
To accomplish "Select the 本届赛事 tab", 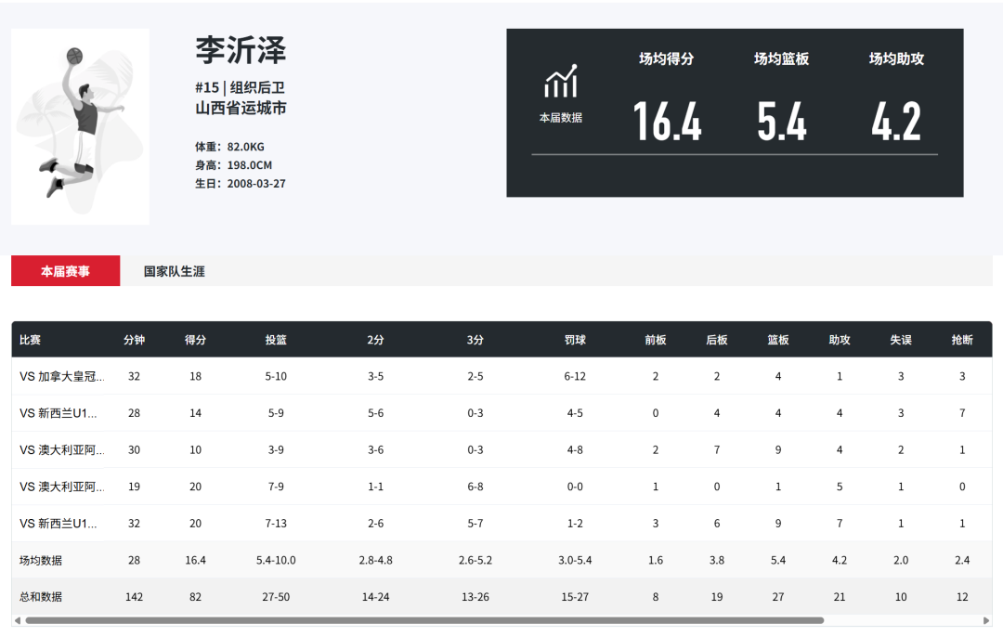I will 65,271.
